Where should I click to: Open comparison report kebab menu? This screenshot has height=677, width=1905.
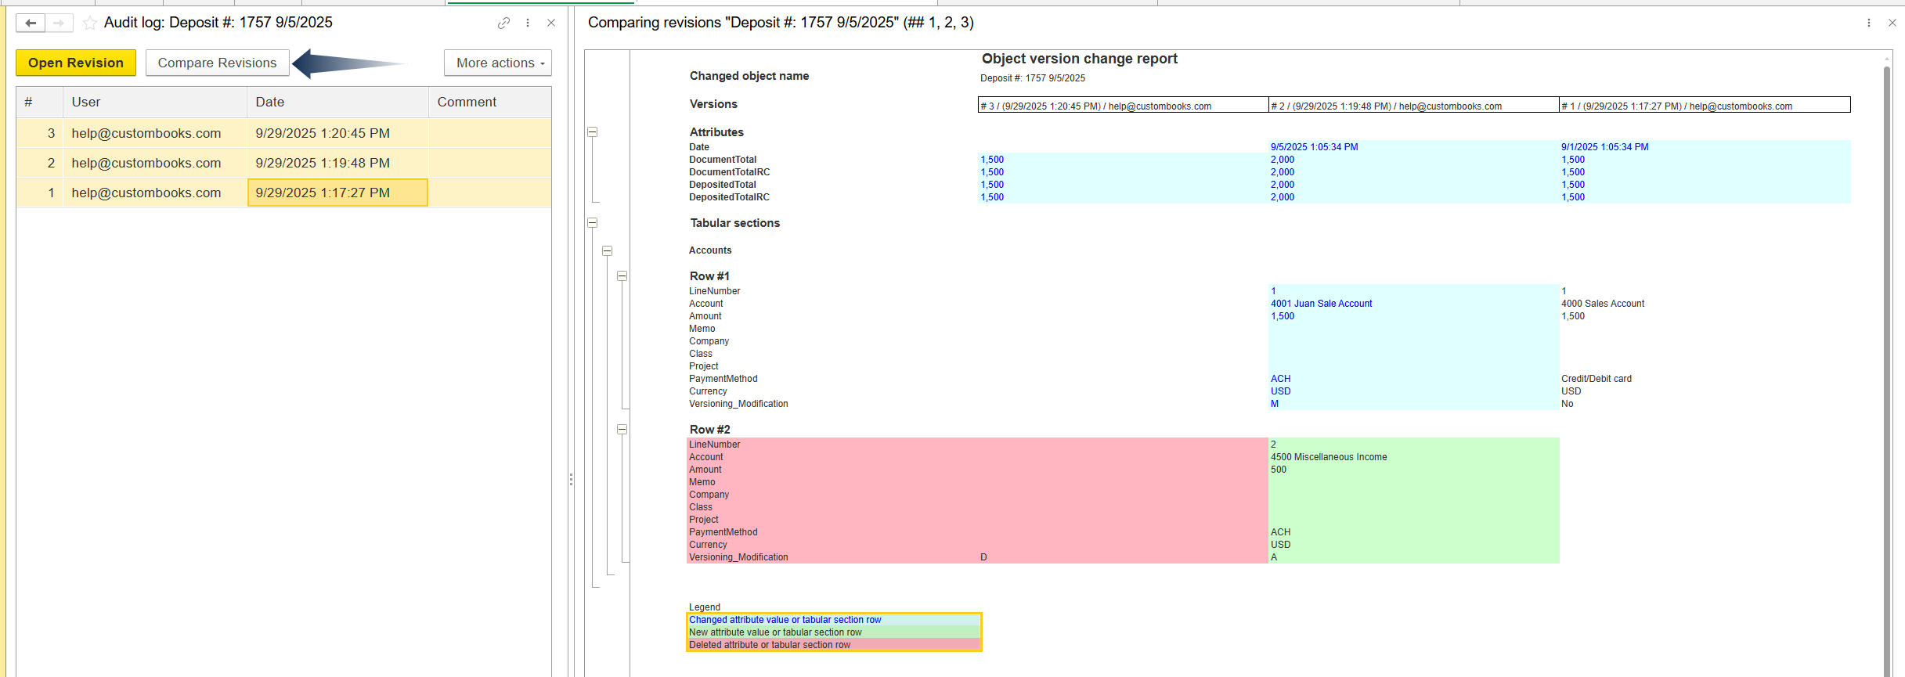[x=1869, y=23]
